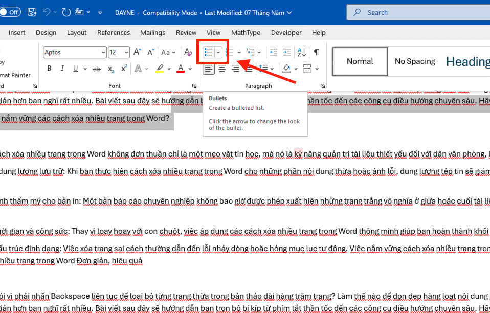Click the Clear All Formatting icon
Screen dimensions: 490x313
pyautogui.click(x=188, y=52)
